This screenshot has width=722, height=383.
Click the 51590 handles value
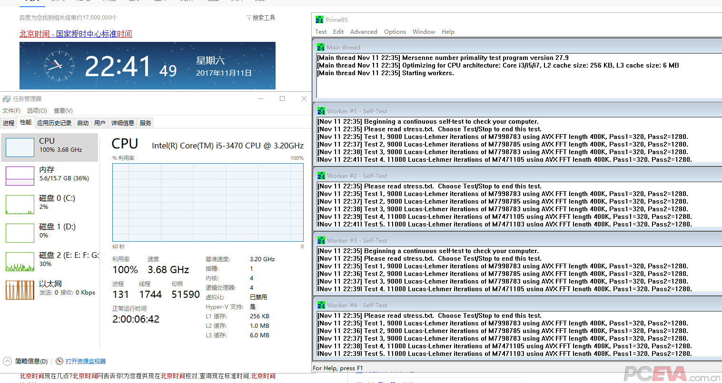pyautogui.click(x=186, y=295)
